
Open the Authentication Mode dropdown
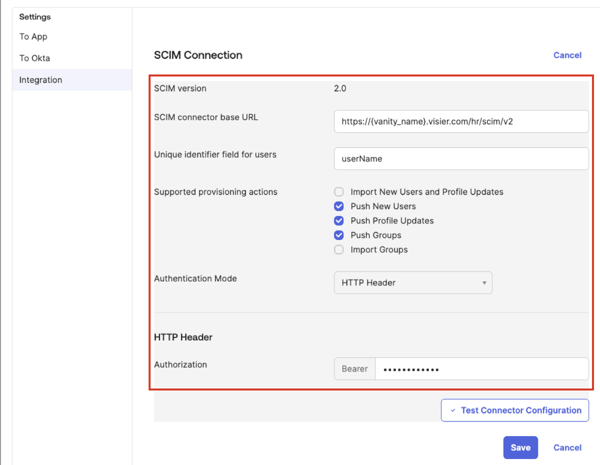tap(413, 282)
